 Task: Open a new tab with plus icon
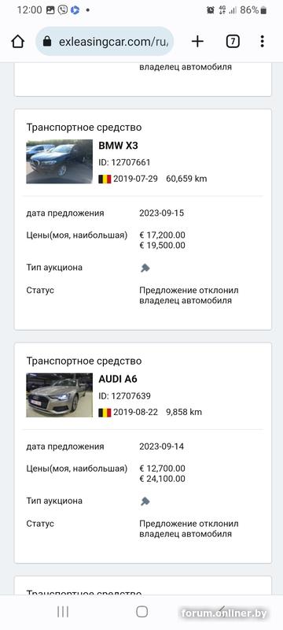[197, 42]
